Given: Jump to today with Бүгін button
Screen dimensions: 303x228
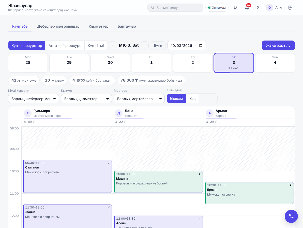Looking at the screenshot, I should click(158, 45).
